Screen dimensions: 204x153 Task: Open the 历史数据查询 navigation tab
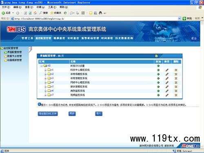[124, 38]
